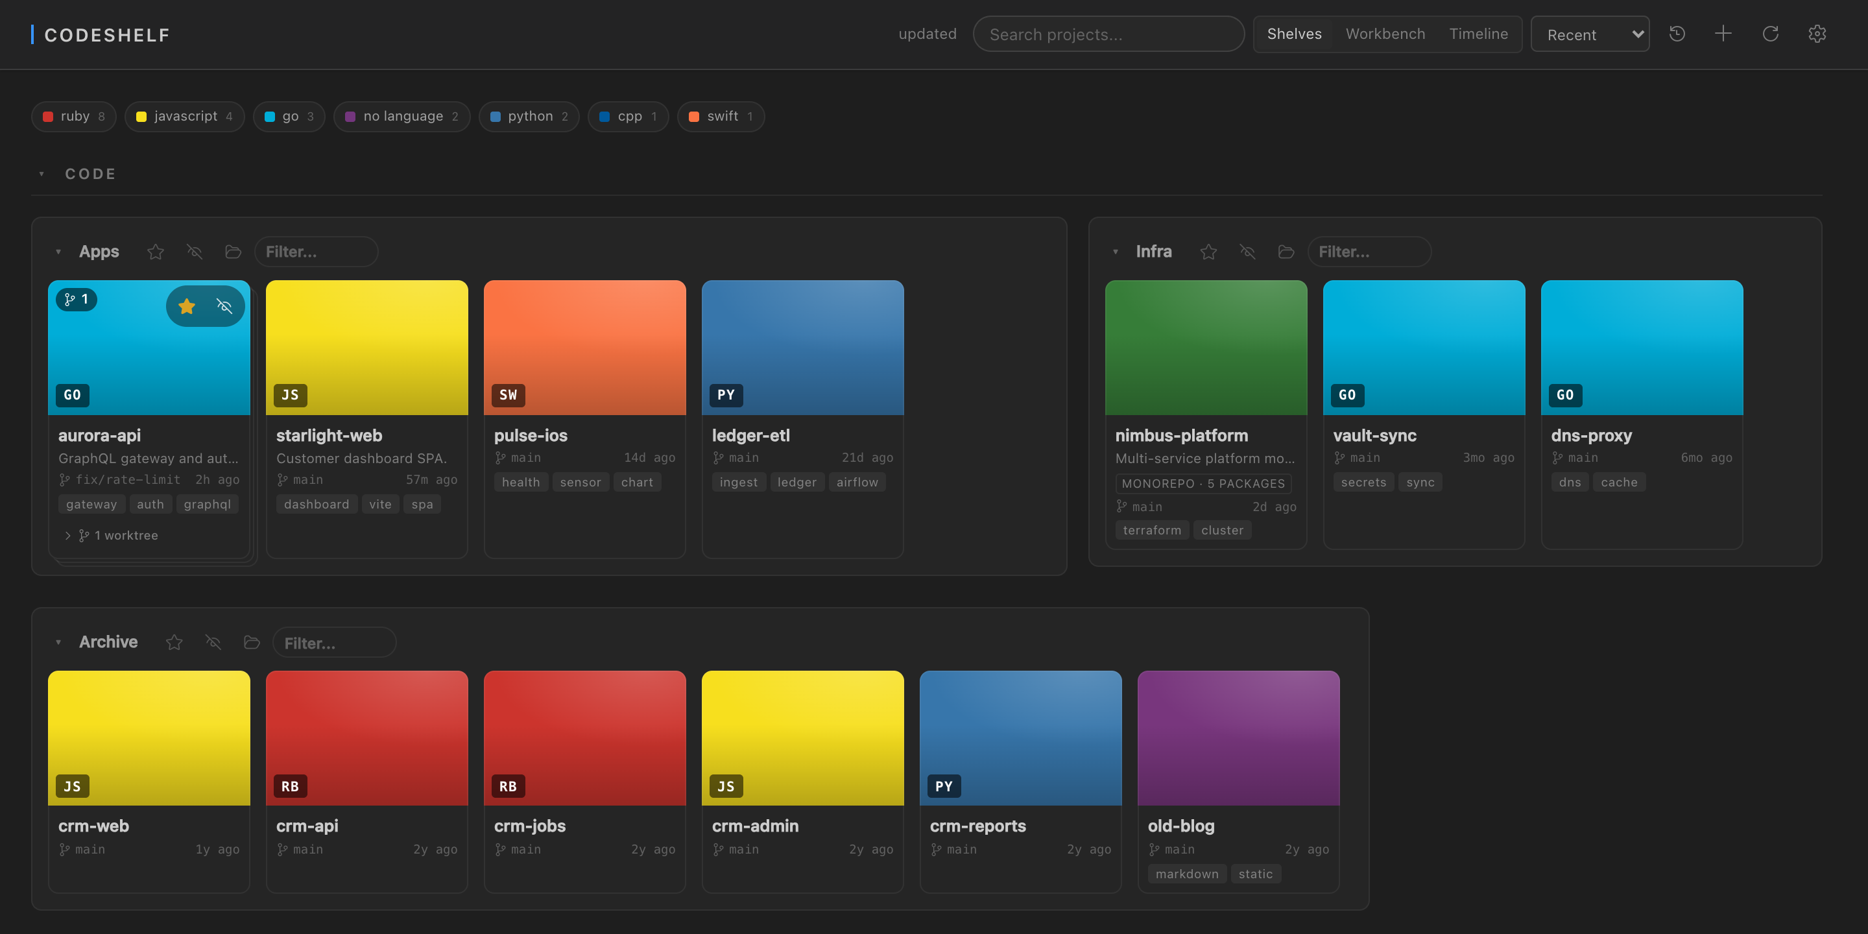Toggle hidden-eye icon on Archive shelf
The width and height of the screenshot is (1868, 934).
point(213,643)
